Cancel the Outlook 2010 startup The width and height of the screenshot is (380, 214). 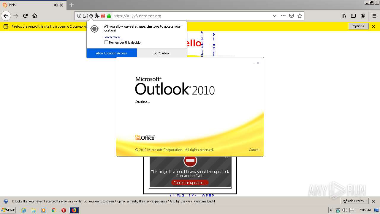[x=254, y=150]
